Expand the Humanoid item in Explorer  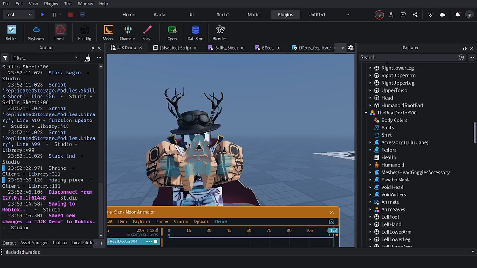[369, 165]
